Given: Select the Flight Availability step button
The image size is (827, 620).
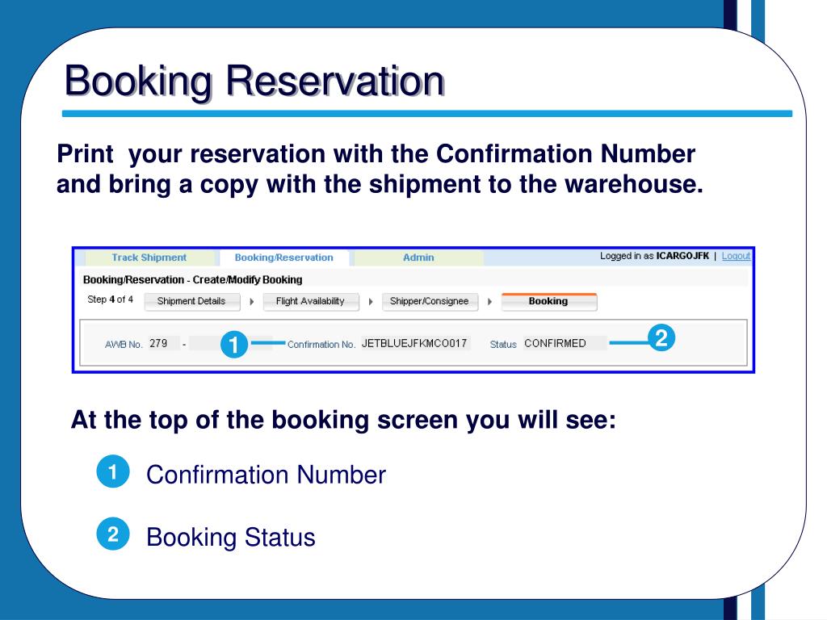Looking at the screenshot, I should tap(311, 302).
